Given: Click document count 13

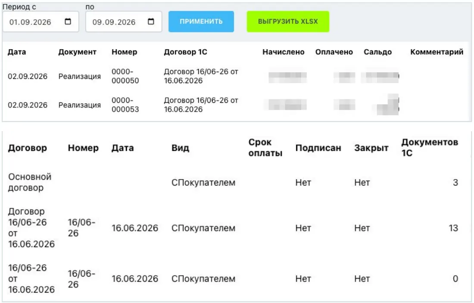Looking at the screenshot, I should click(x=453, y=228).
